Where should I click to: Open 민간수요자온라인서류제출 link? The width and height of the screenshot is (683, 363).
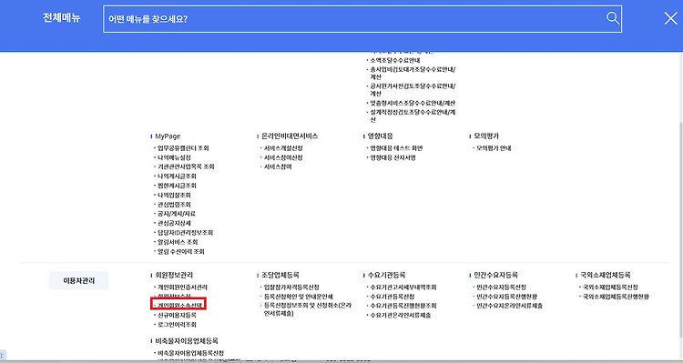point(509,306)
